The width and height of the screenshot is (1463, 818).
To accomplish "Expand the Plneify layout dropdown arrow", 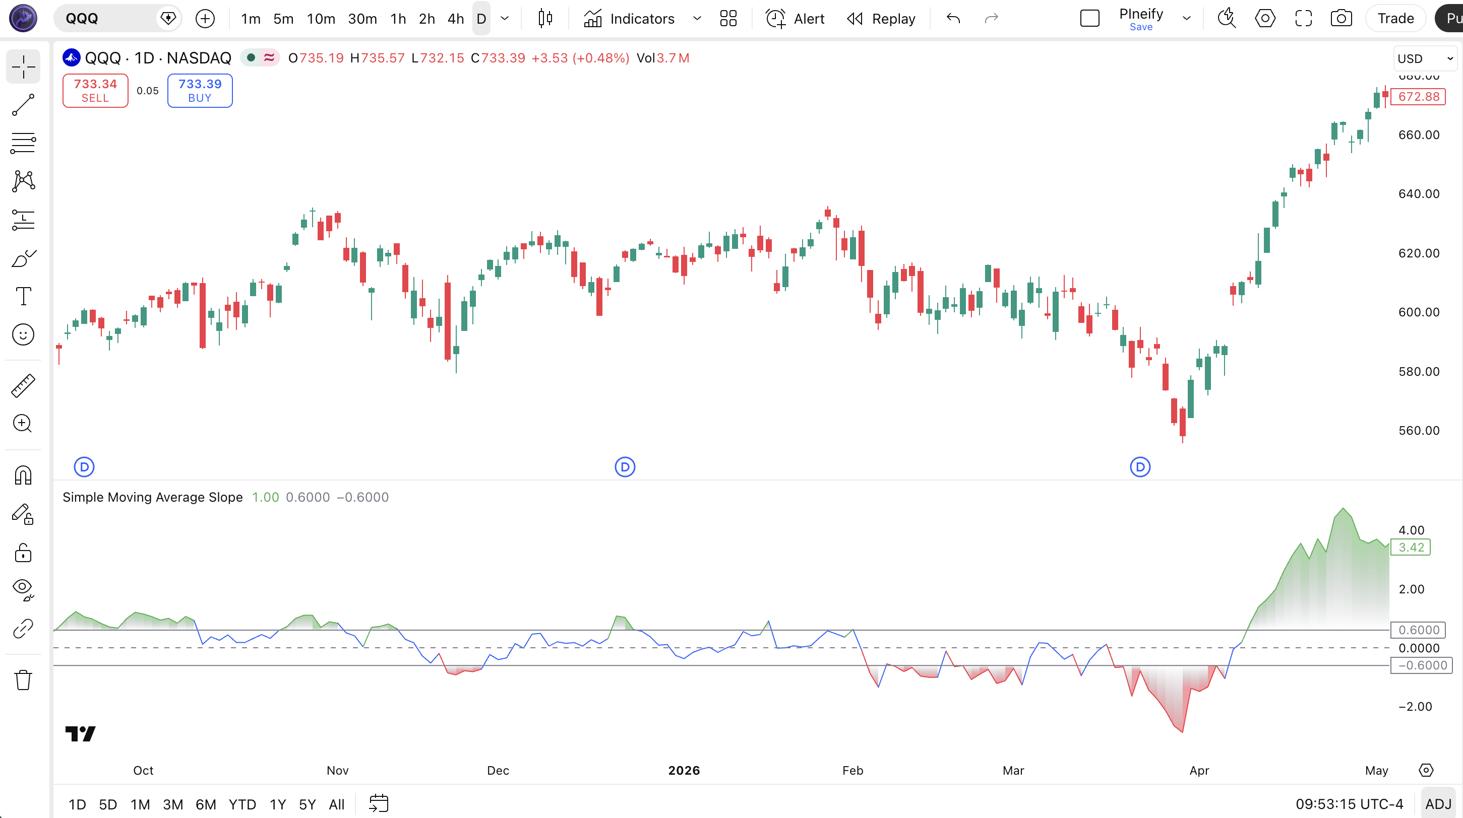I will coord(1186,19).
